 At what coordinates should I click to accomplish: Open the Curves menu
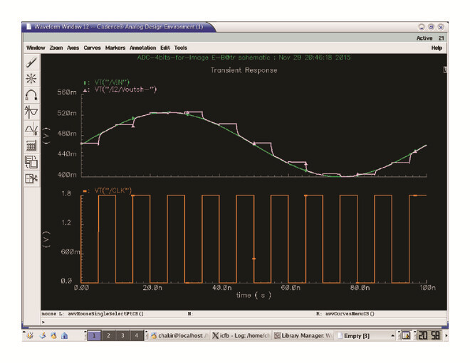pos(92,48)
